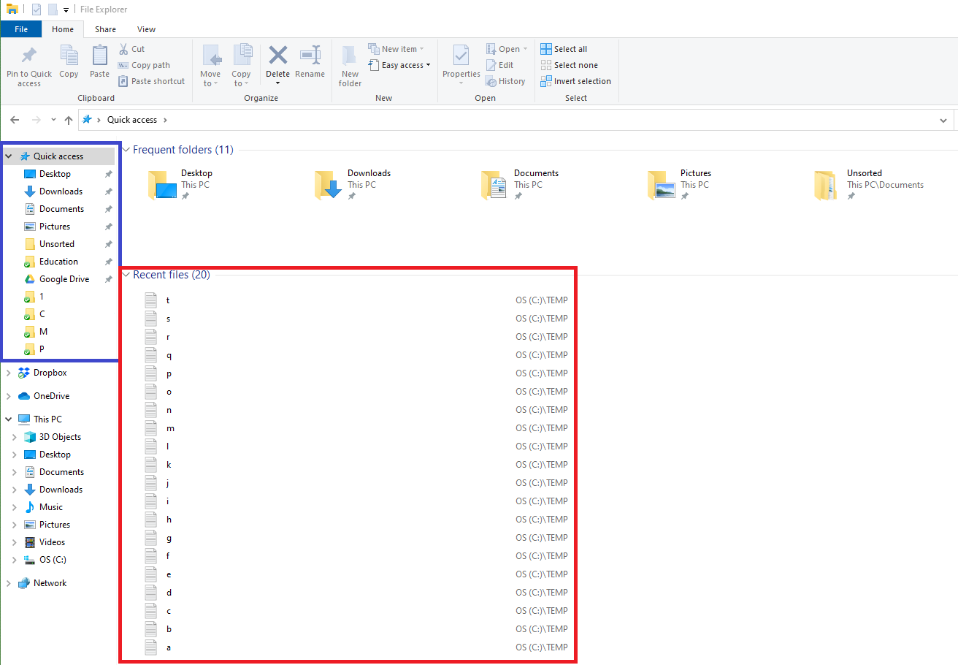Open the File menu tab

tap(21, 29)
